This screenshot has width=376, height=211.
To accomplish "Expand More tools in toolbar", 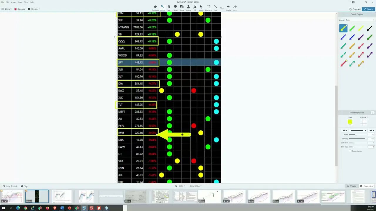I will tap(222, 8).
